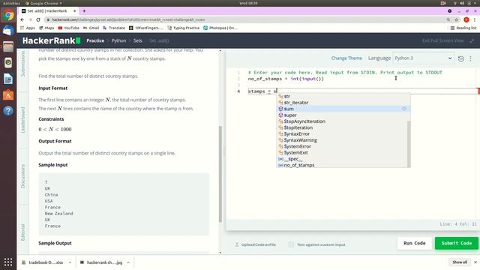Open the Gmail bookmark
Screen dimensions: 480x270
91,28
